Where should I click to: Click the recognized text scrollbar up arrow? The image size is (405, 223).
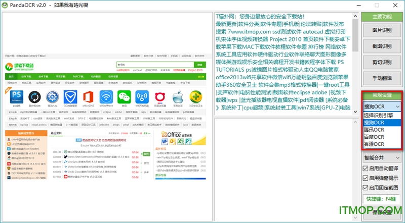tap(355, 16)
